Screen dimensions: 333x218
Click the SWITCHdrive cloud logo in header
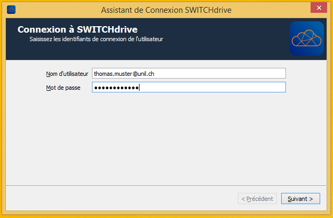[306, 38]
